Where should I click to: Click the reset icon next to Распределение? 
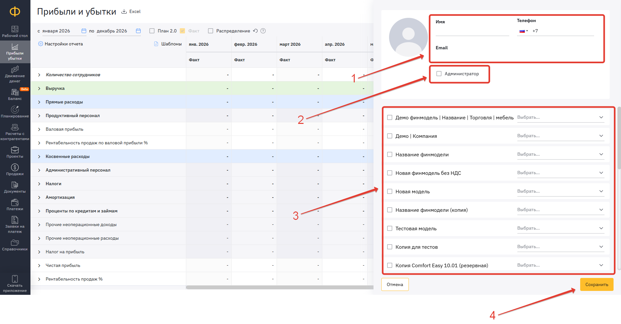255,31
